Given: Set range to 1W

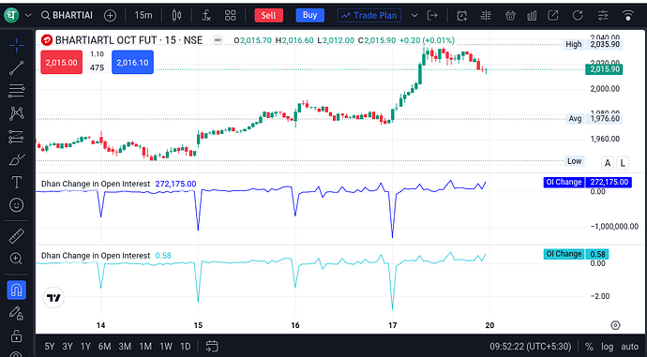Looking at the screenshot, I should click(166, 347).
